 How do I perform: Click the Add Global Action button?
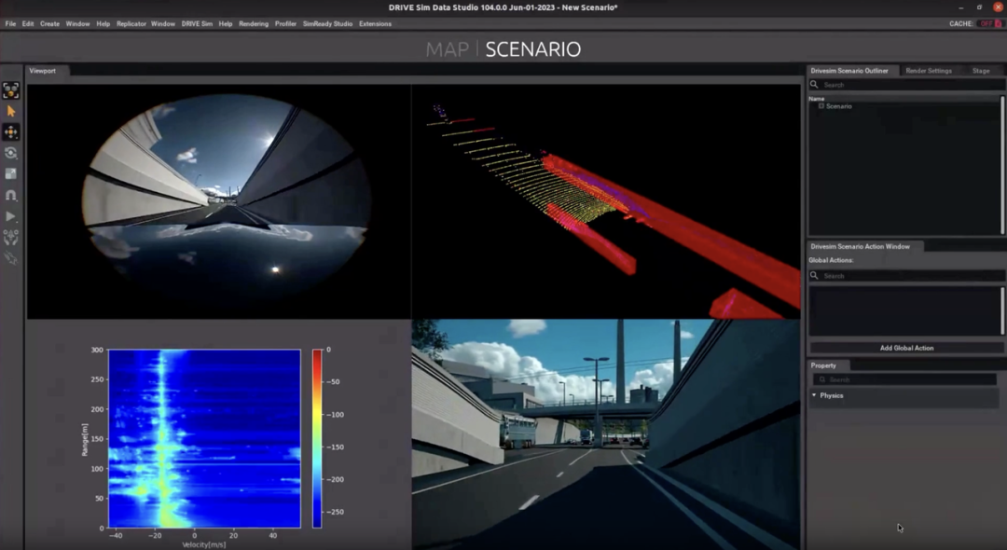click(906, 348)
